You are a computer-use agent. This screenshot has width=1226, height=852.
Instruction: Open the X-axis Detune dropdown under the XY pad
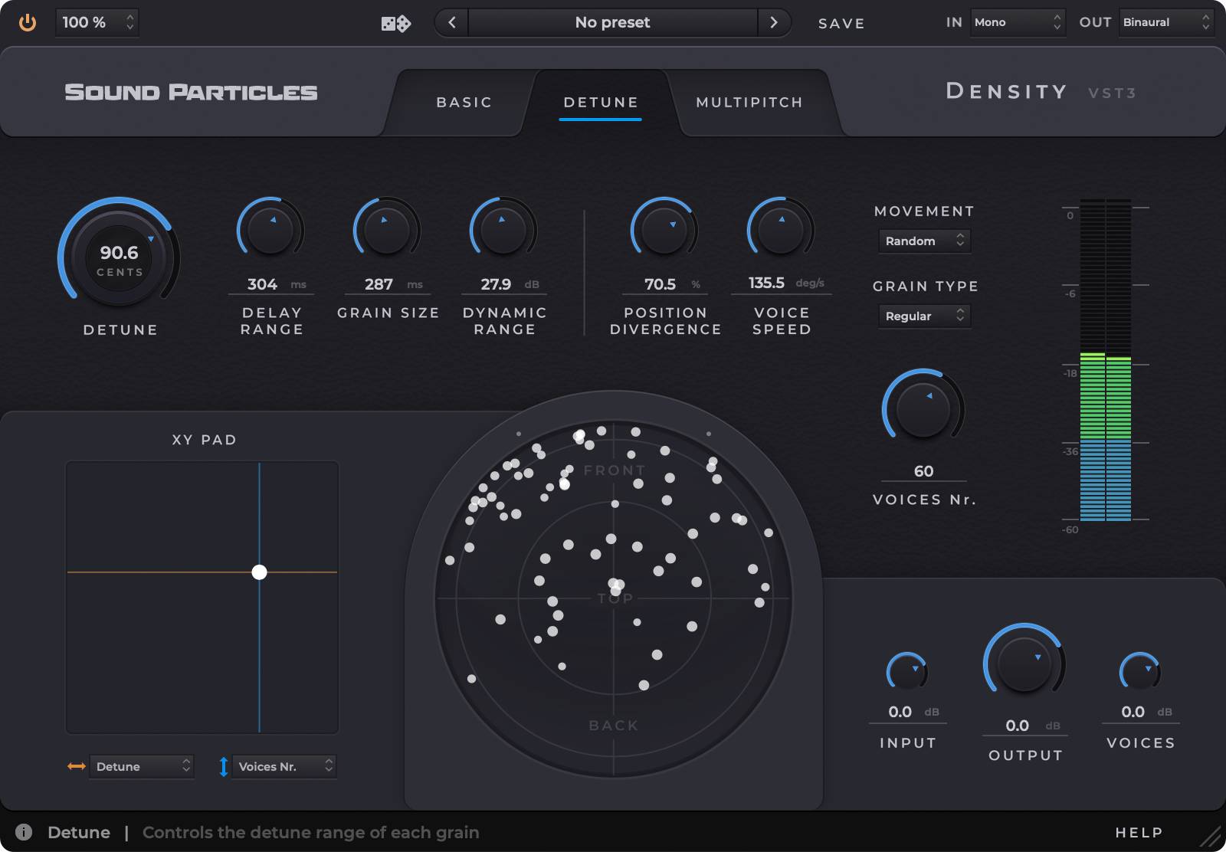coord(142,766)
